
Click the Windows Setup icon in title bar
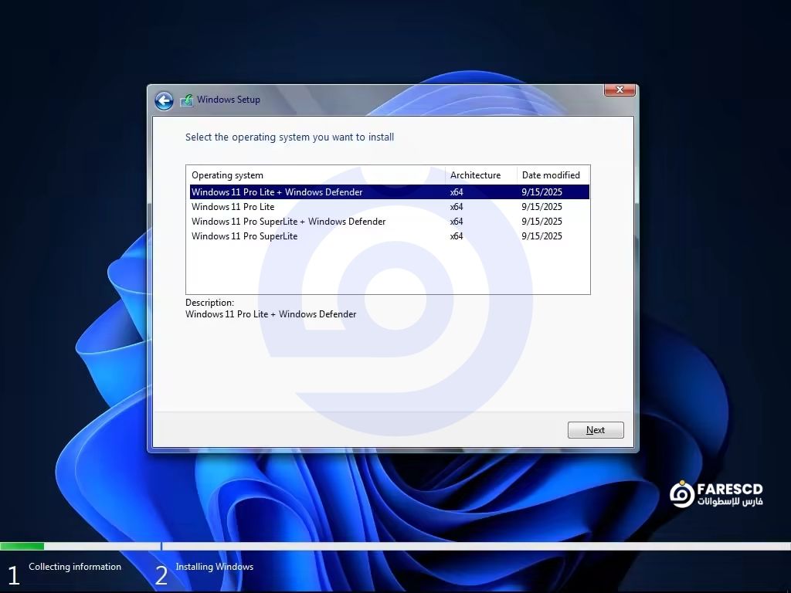point(186,100)
